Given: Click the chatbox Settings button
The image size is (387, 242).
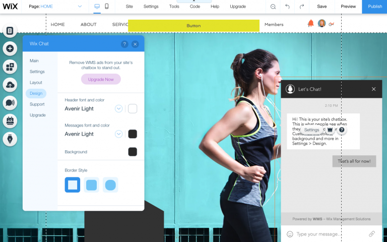Looking at the screenshot, I should coord(311,130).
